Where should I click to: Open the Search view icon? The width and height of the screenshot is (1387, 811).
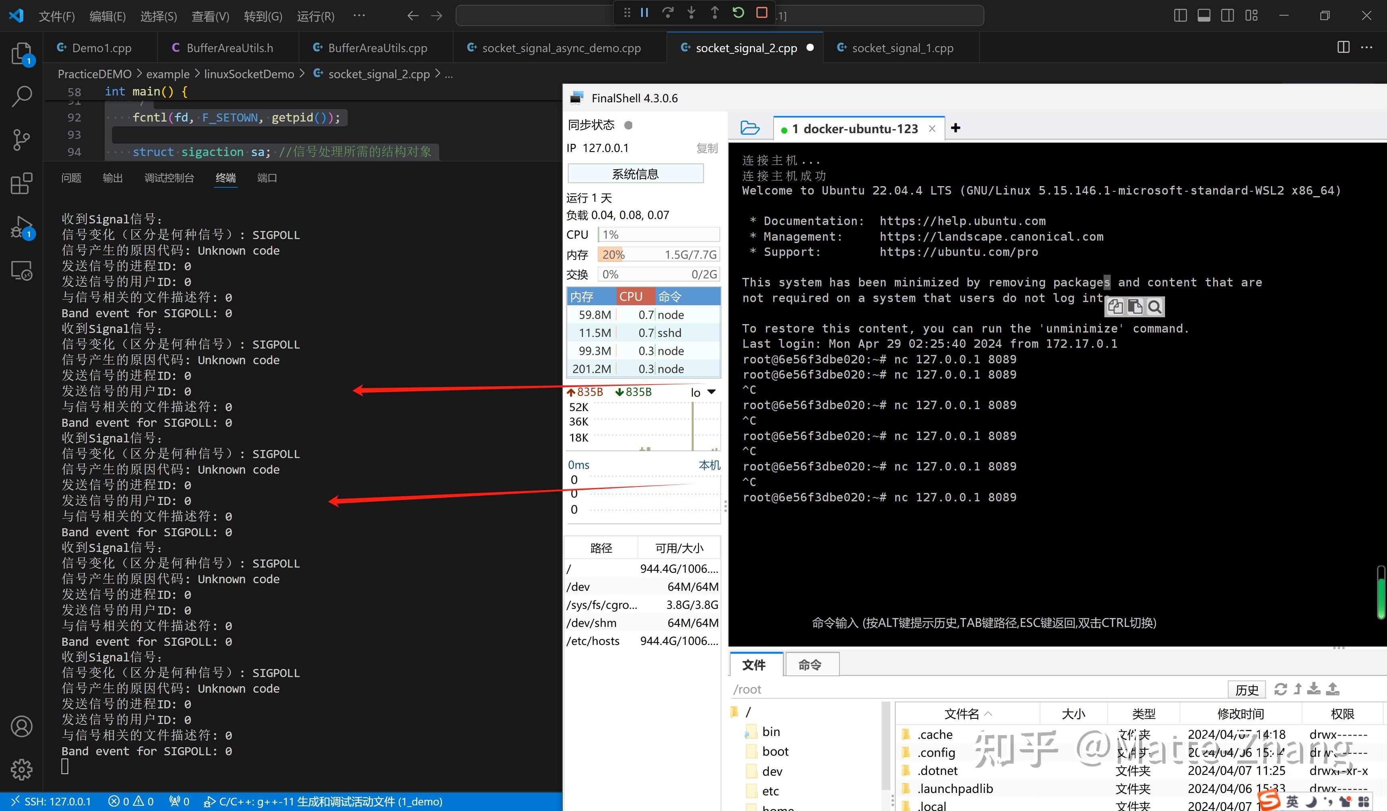[21, 96]
